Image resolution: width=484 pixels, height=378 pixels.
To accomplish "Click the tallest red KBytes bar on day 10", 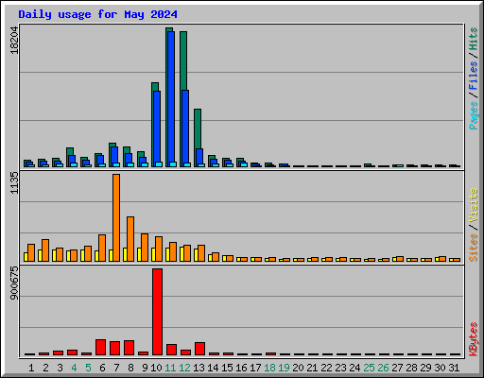I will coord(157,312).
